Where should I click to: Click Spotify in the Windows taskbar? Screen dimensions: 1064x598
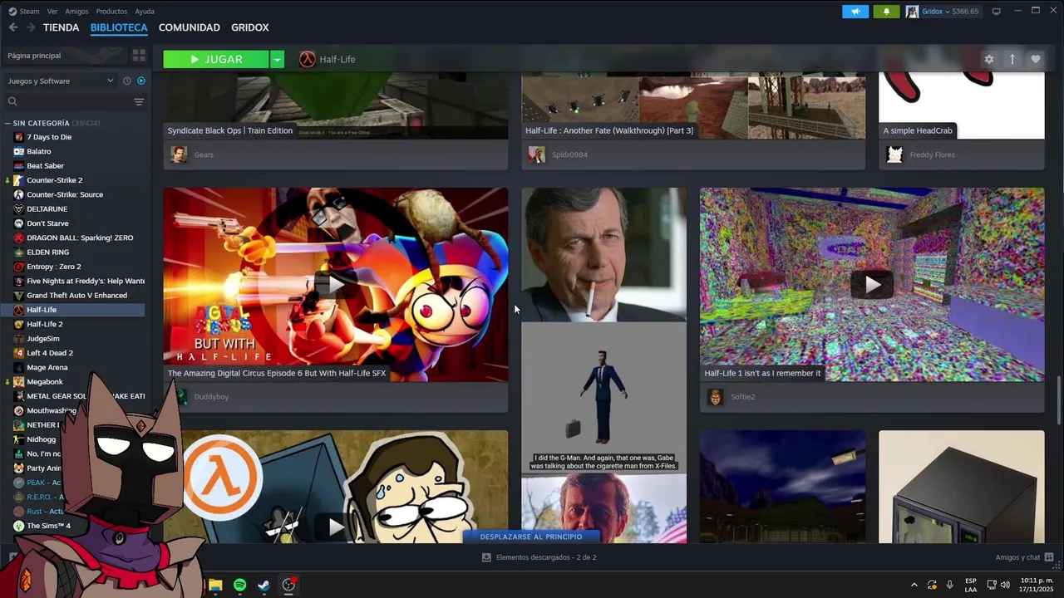240,585
